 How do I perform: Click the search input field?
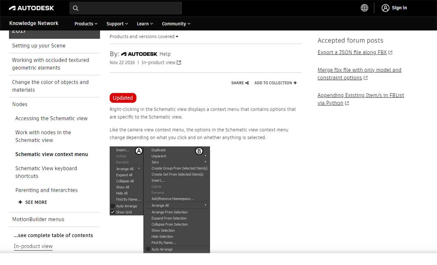[x=126, y=8]
